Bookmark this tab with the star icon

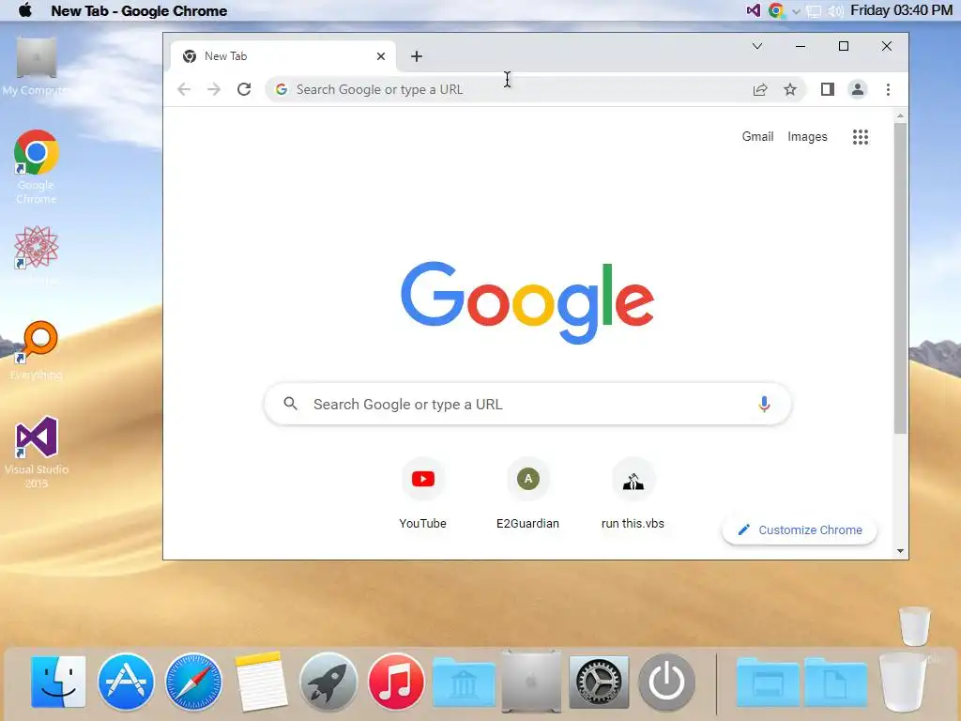790,89
